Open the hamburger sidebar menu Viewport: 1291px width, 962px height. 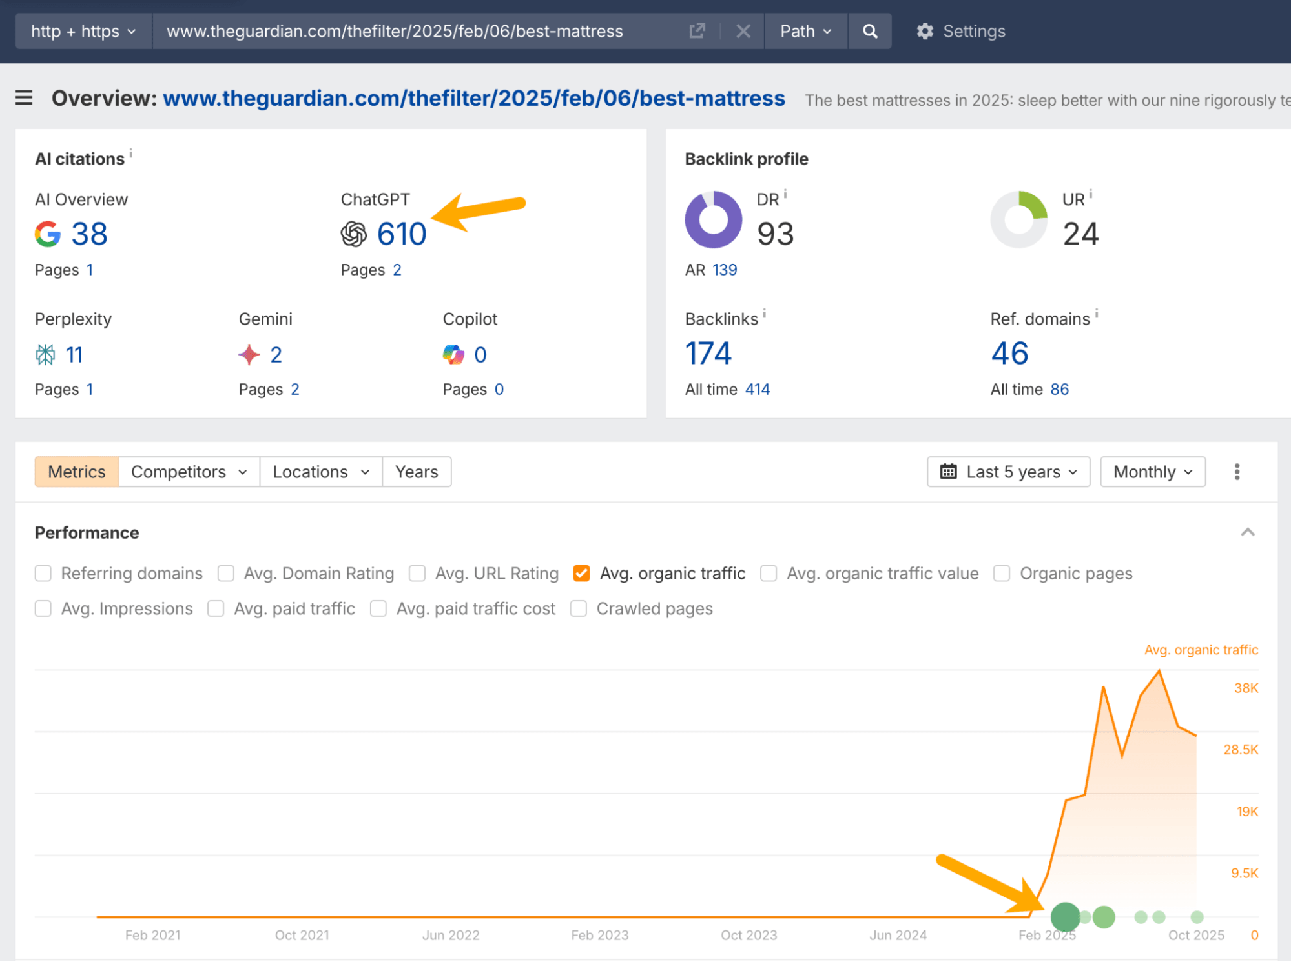[24, 98]
